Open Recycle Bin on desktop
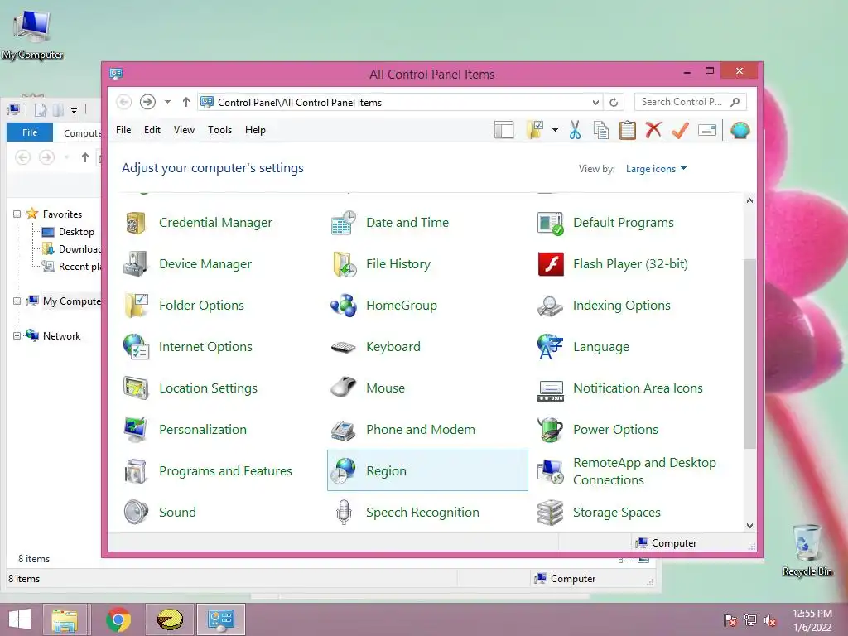The image size is (848, 636). pos(807,551)
